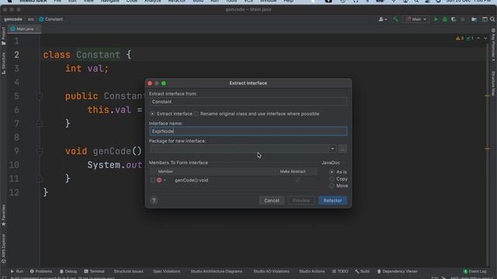Toggle Make Abstract checkbox for genCode

pyautogui.click(x=297, y=180)
